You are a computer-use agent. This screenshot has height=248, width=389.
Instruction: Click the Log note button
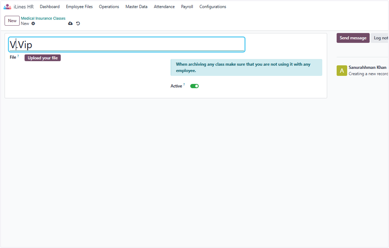tap(380, 38)
